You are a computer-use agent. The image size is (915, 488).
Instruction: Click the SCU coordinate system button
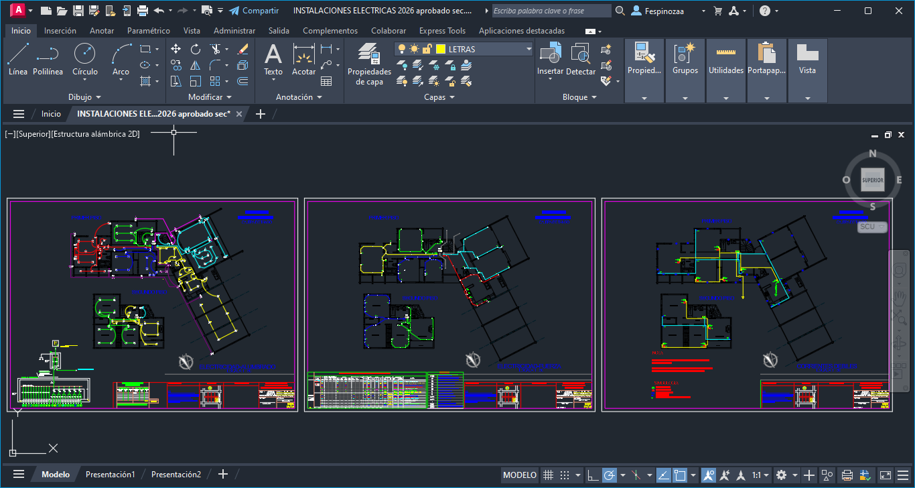point(872,227)
